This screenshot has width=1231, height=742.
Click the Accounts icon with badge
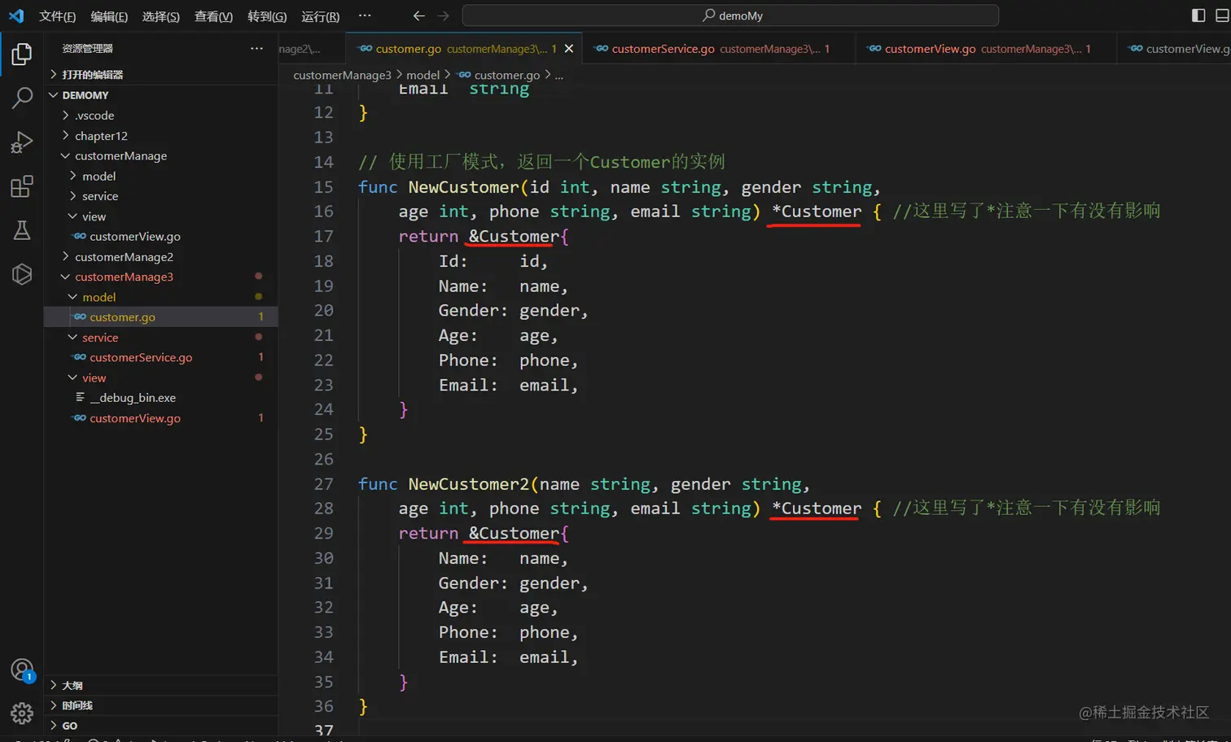pos(22,670)
